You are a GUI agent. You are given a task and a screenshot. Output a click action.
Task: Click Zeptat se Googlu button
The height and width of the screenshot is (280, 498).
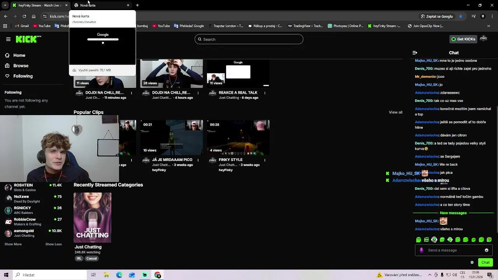[x=437, y=16]
